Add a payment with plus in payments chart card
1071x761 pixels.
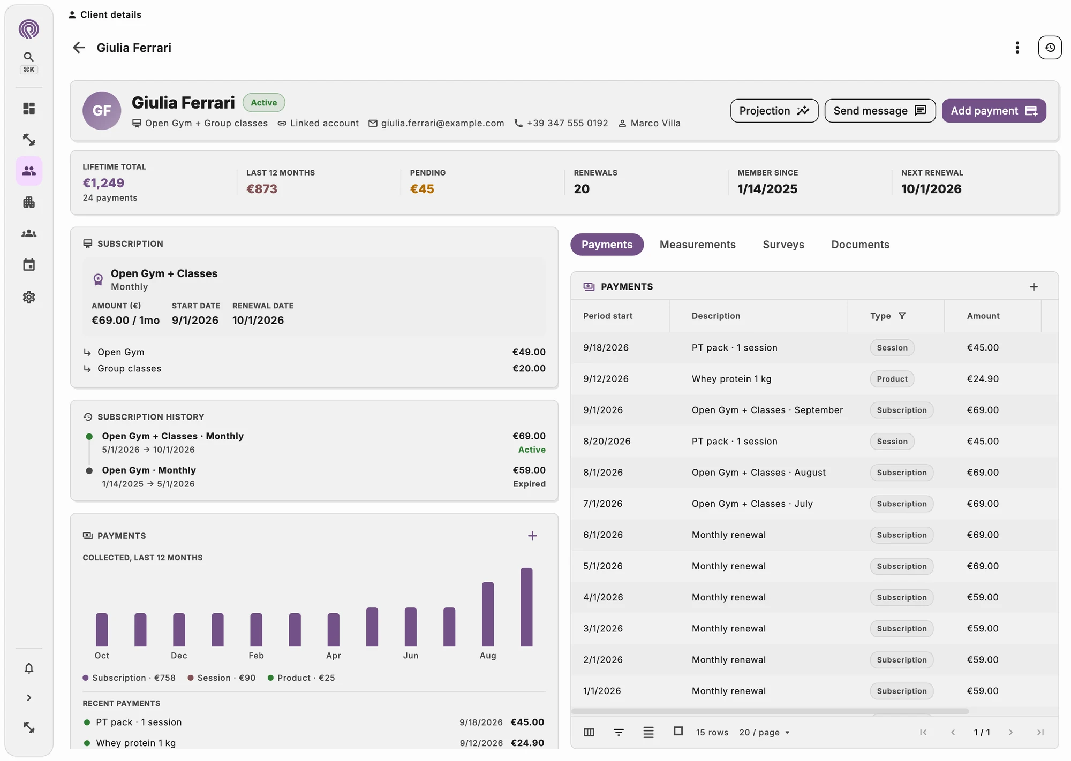pyautogui.click(x=532, y=536)
